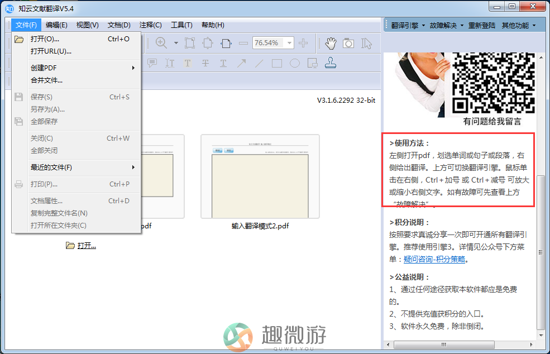Choose 另存为(A)... menu entry
Image resolution: width=550 pixels, height=354 pixels.
click(x=76, y=109)
